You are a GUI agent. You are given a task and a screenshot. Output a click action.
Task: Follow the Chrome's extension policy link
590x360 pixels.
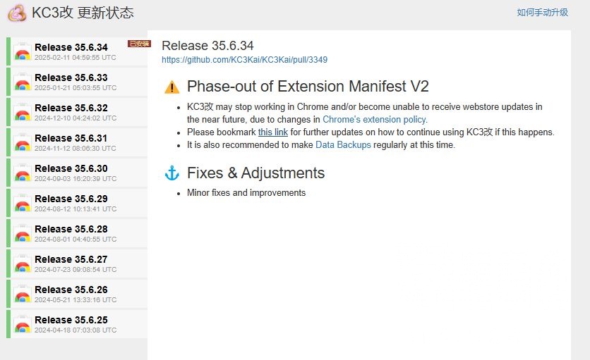374,120
